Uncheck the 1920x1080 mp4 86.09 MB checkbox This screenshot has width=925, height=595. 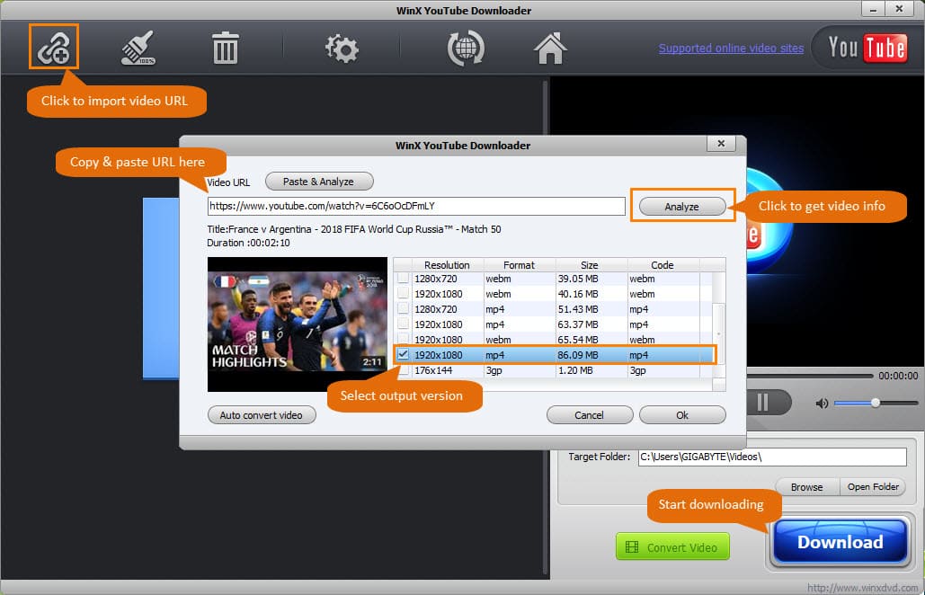click(404, 354)
